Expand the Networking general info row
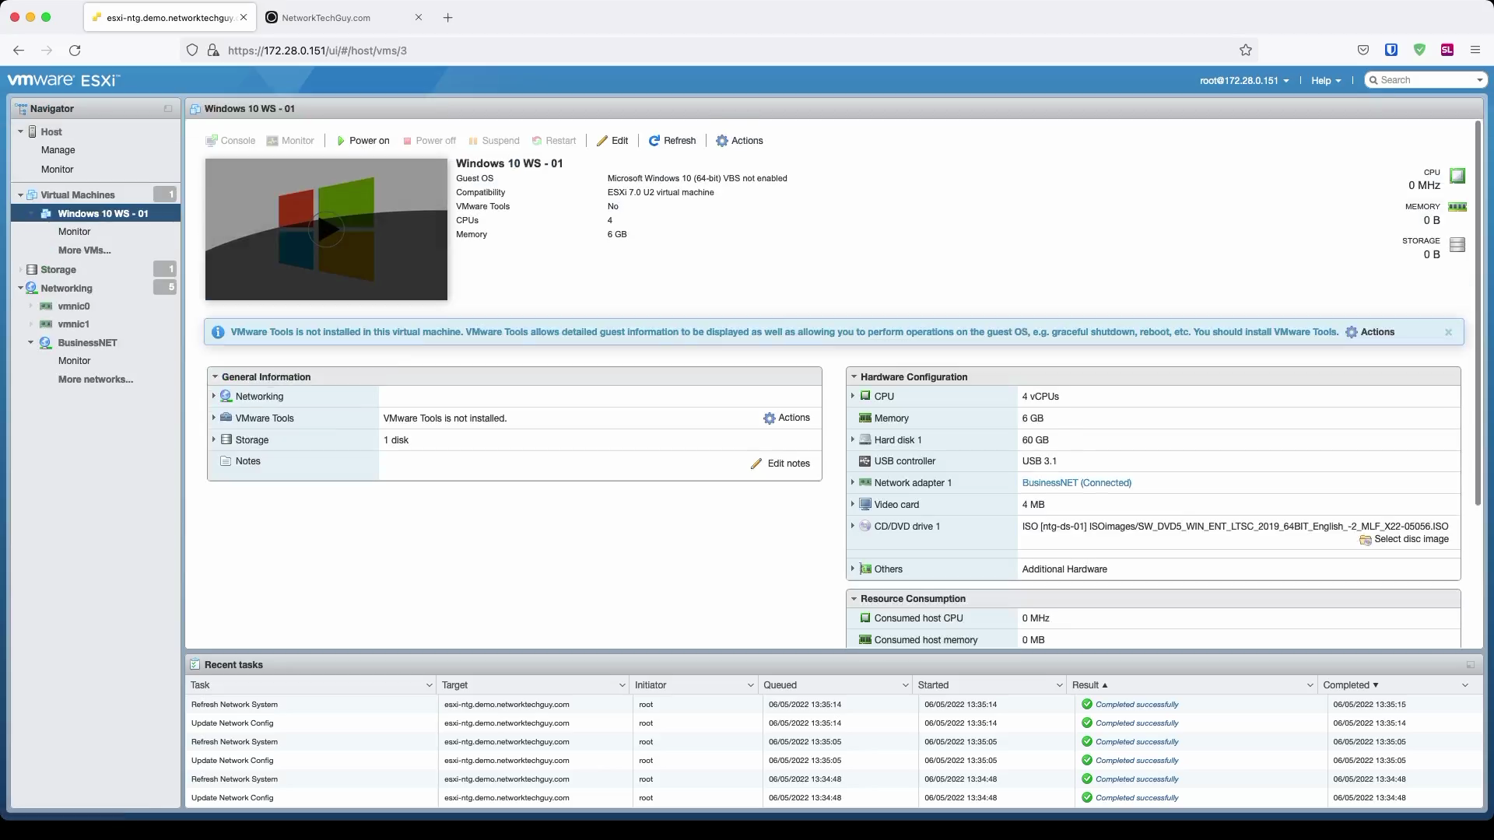Image resolution: width=1494 pixels, height=840 pixels. [x=214, y=396]
